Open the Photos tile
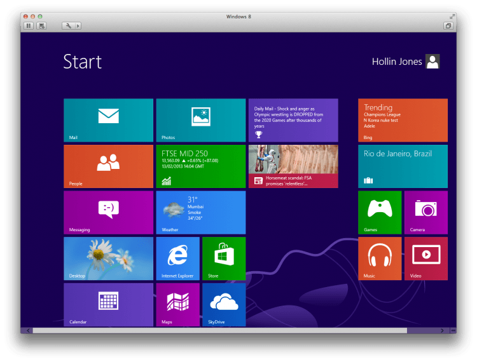The width and height of the screenshot is (477, 362). [201, 120]
